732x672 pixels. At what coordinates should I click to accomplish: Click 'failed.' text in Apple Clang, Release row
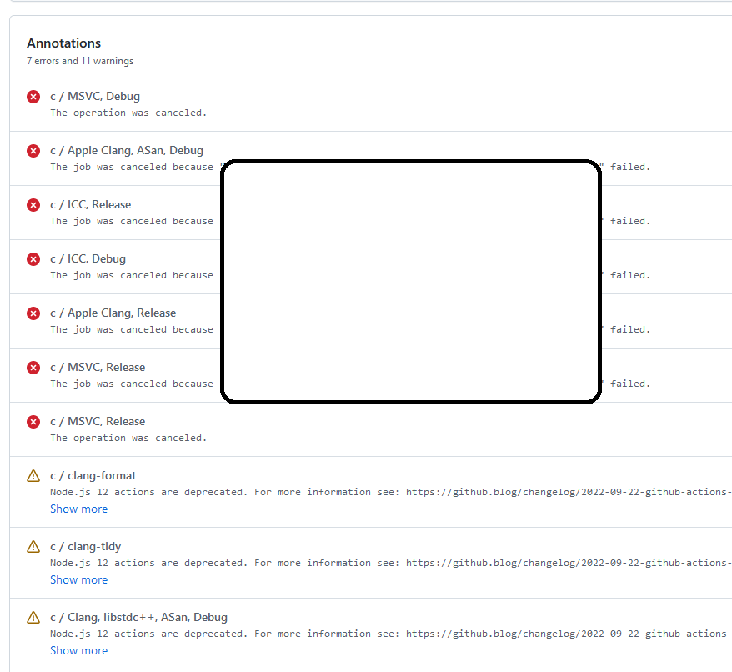coord(630,329)
